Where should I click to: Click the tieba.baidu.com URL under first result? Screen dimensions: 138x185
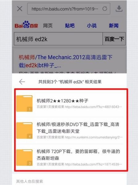click(x=93, y=107)
